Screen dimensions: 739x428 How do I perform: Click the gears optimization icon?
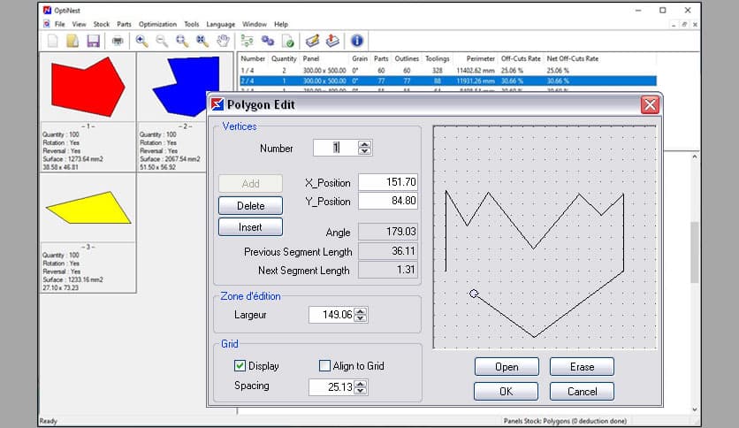click(x=266, y=41)
